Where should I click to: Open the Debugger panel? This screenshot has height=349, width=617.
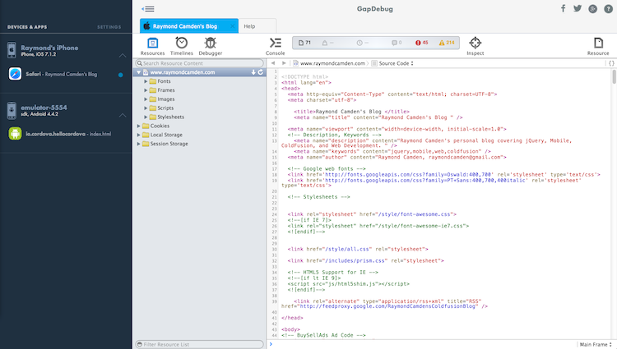(210, 46)
